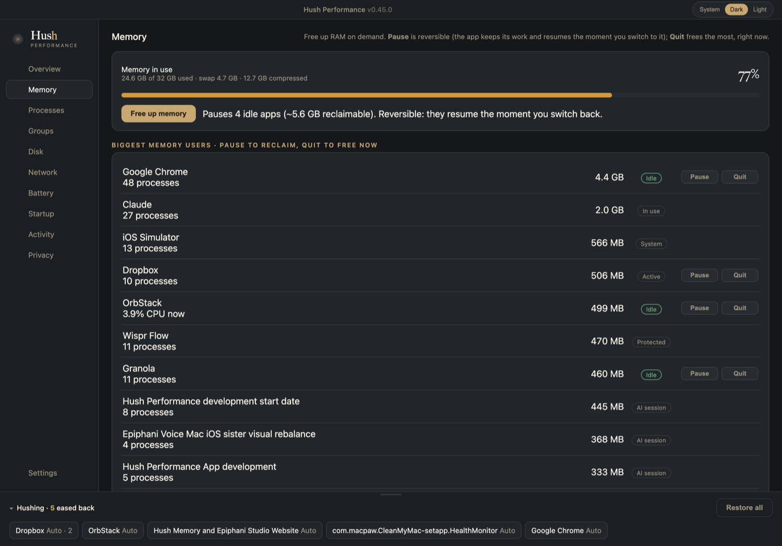Quit Granola
This screenshot has width=782, height=546.
coord(740,373)
